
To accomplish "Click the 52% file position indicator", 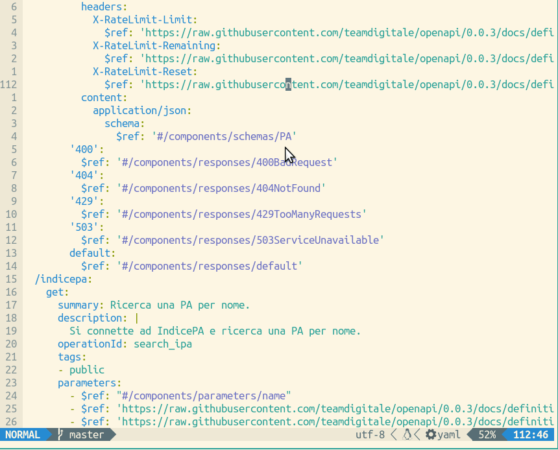I will [487, 434].
